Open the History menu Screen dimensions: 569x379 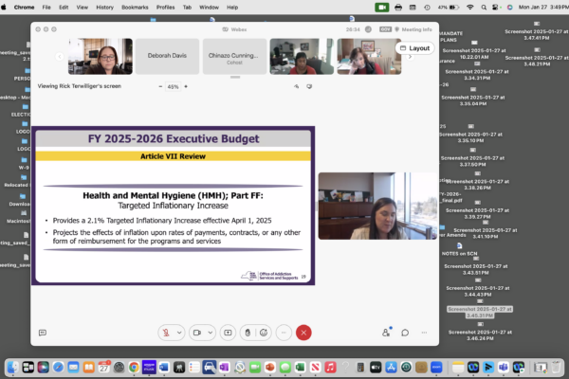[x=105, y=8]
